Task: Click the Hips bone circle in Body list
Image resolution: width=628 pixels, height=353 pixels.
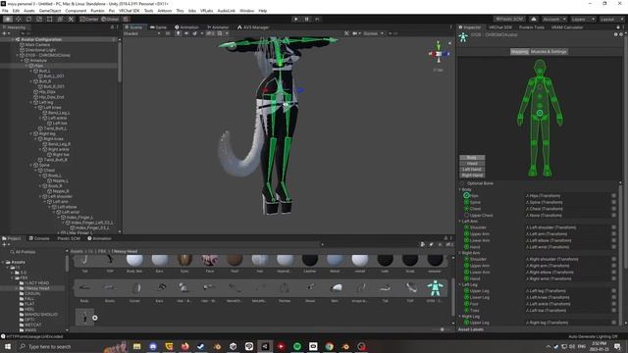Action: (x=466, y=196)
